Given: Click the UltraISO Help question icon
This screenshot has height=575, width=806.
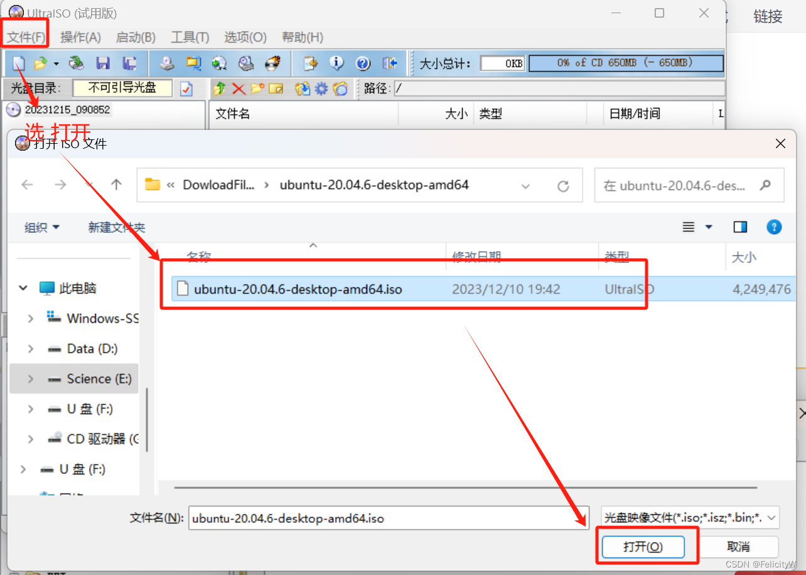Looking at the screenshot, I should click(363, 63).
